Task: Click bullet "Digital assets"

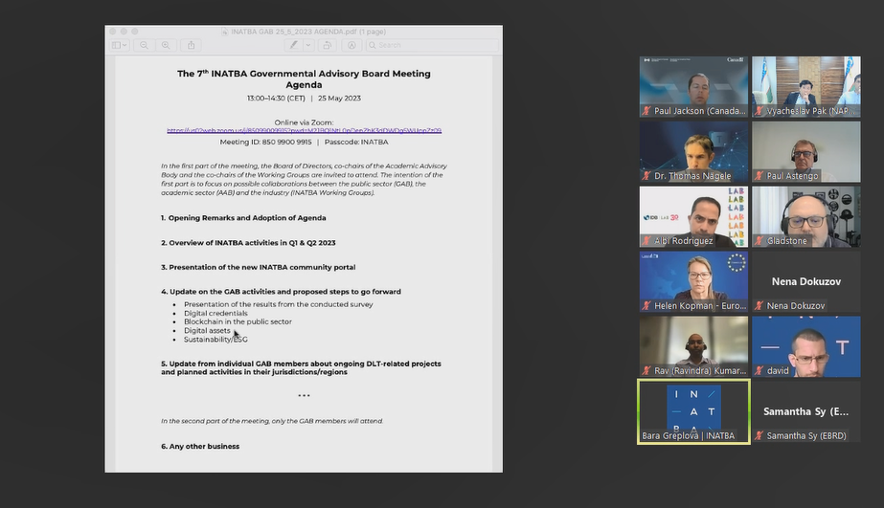Action: click(x=207, y=331)
